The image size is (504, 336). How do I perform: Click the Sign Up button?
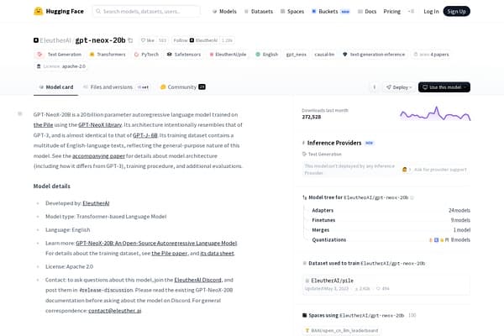click(x=456, y=11)
